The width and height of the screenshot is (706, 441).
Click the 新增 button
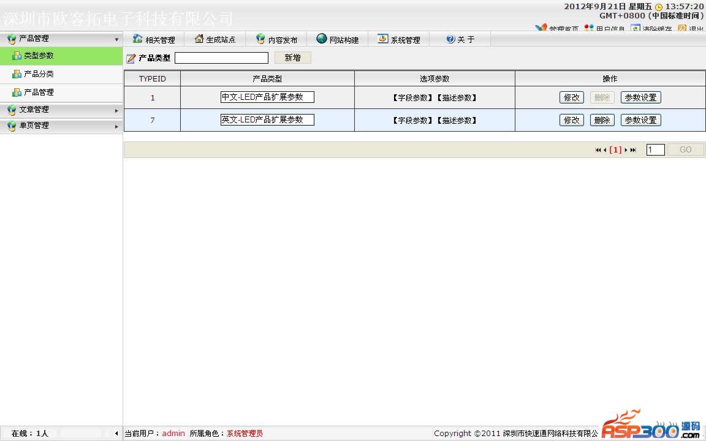point(293,58)
